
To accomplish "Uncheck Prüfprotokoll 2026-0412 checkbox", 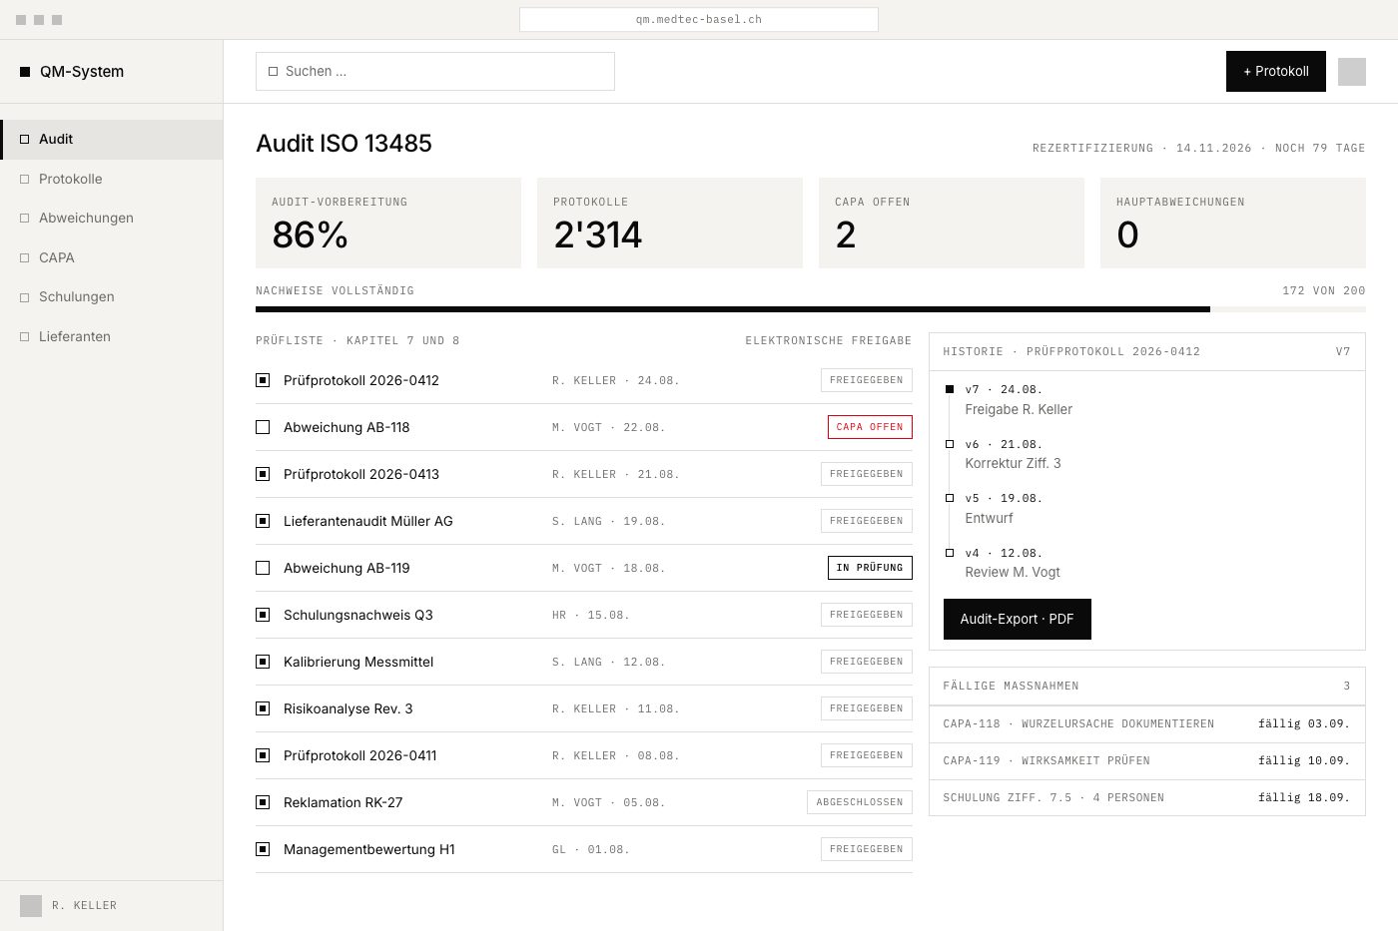I will pos(263,380).
